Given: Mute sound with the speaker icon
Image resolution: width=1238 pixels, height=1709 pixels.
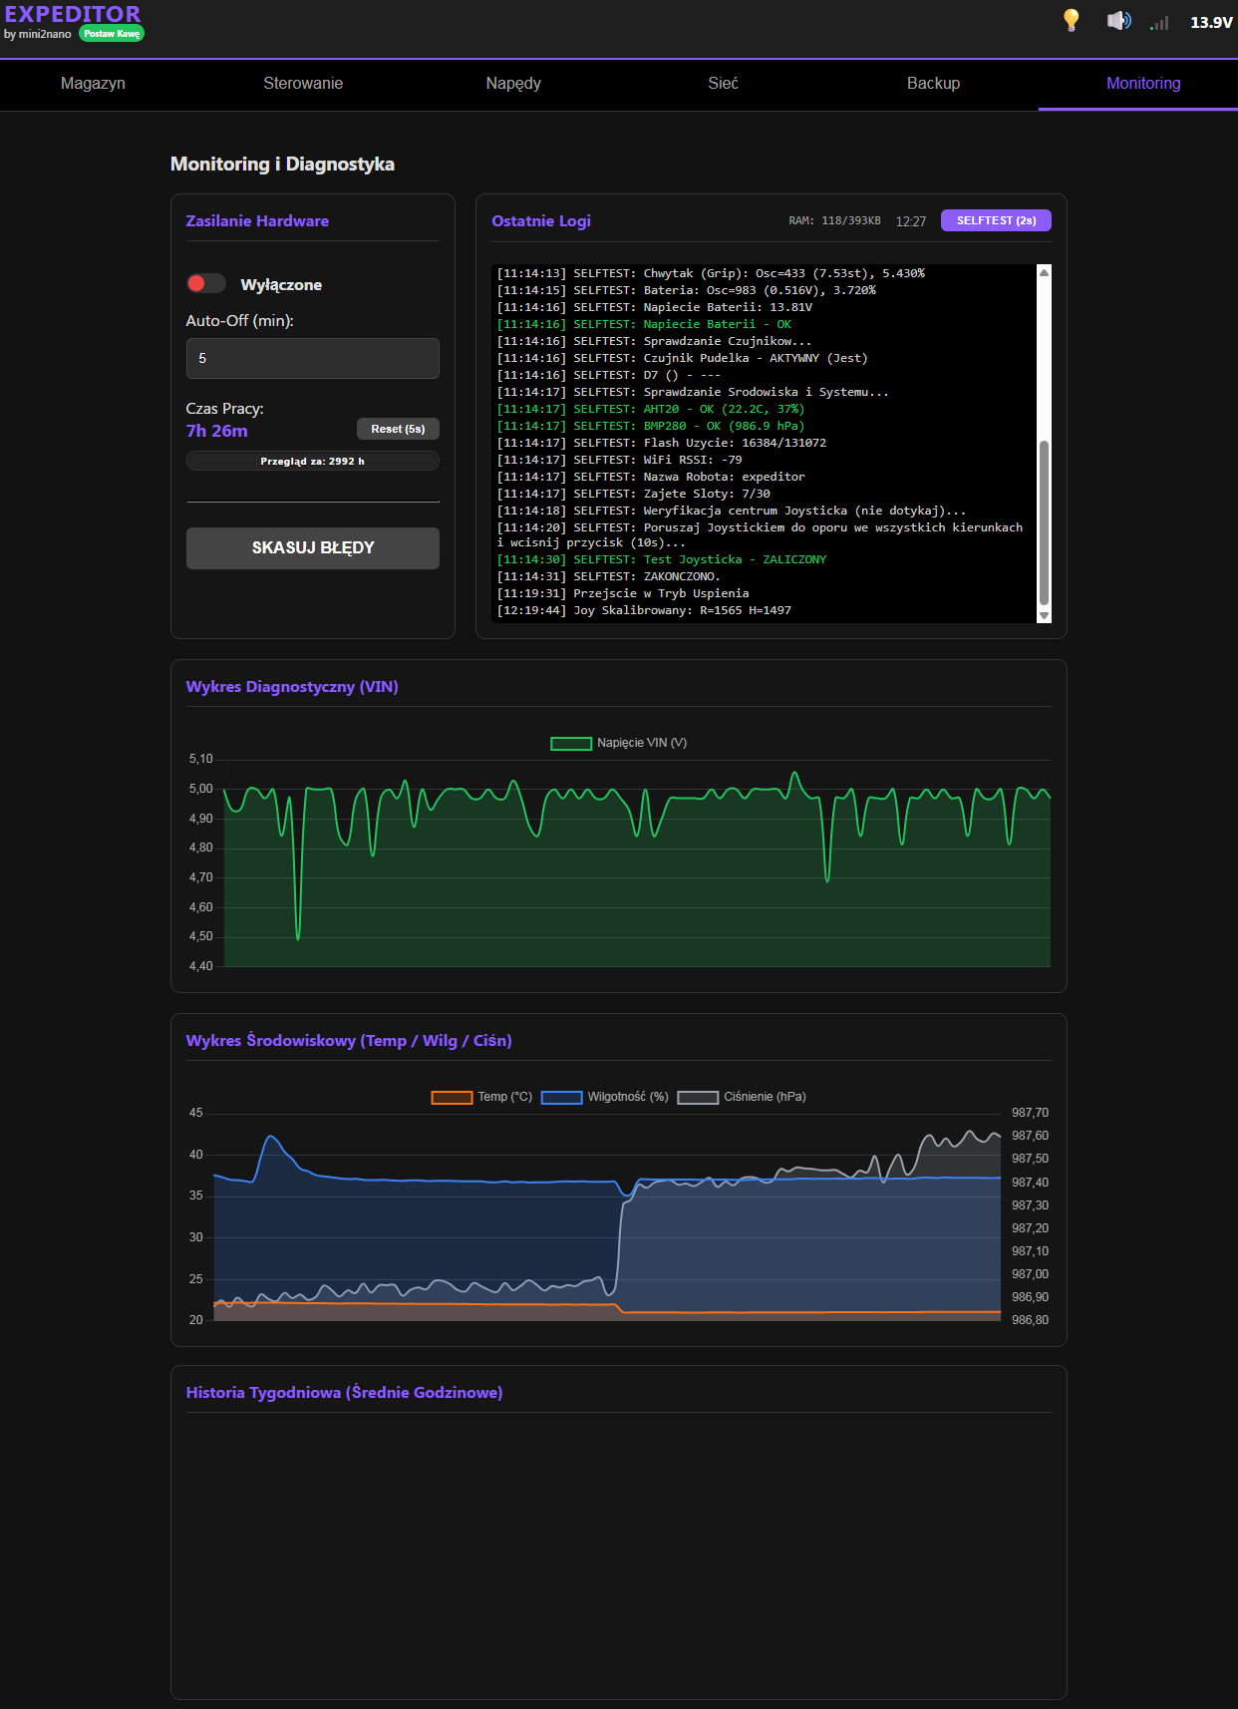Looking at the screenshot, I should (x=1118, y=21).
